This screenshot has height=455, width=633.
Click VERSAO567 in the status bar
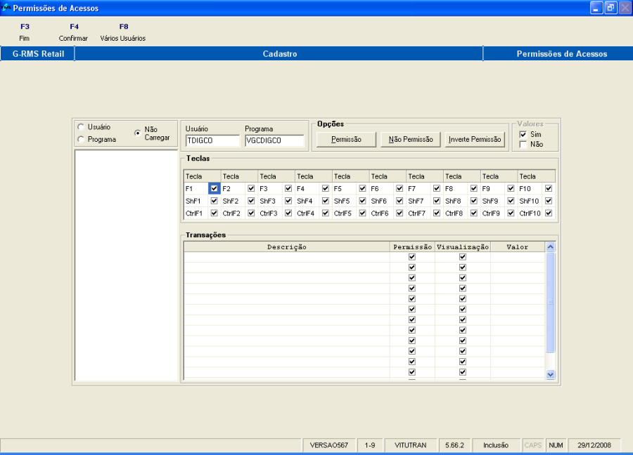tap(329, 445)
